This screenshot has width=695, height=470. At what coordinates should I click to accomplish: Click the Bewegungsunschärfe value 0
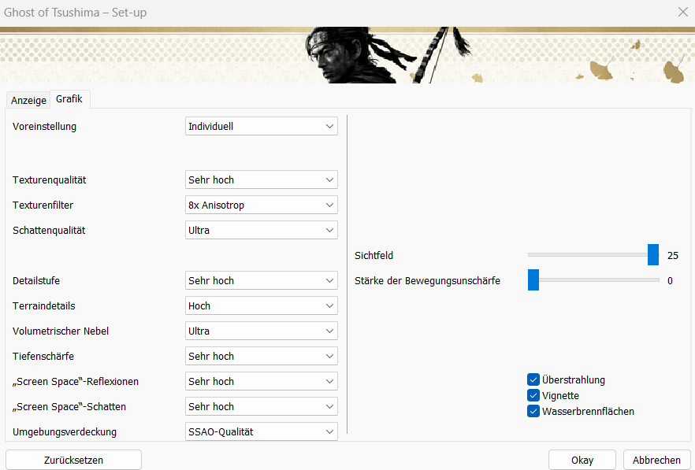click(670, 281)
